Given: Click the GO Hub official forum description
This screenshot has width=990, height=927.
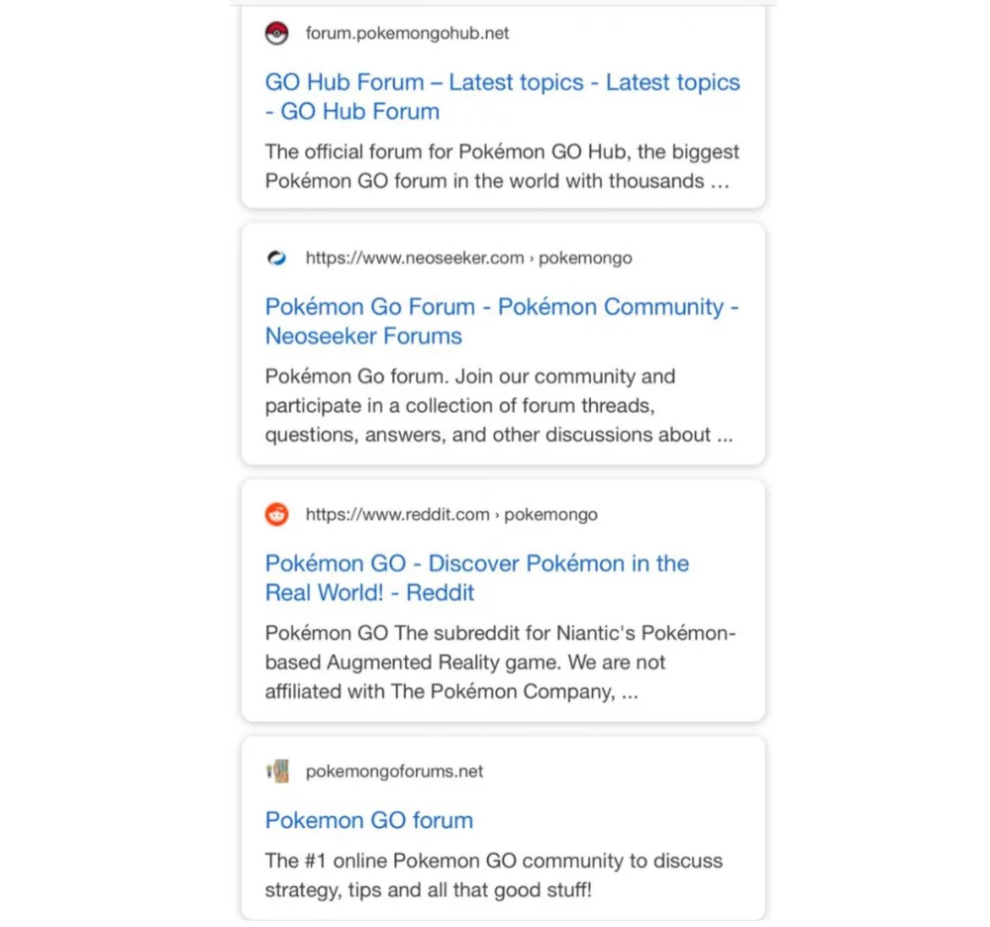Looking at the screenshot, I should coord(502,166).
